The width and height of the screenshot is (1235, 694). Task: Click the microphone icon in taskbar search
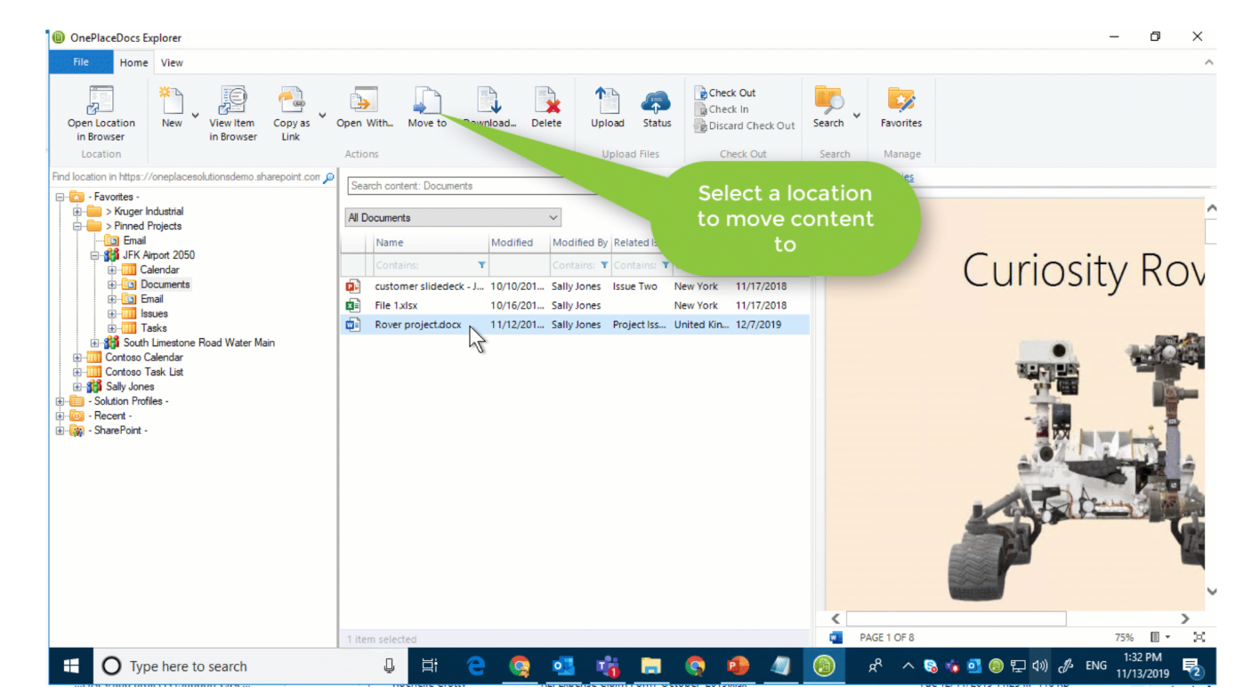389,666
